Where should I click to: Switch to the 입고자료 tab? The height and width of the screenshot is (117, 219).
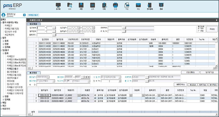34,24
